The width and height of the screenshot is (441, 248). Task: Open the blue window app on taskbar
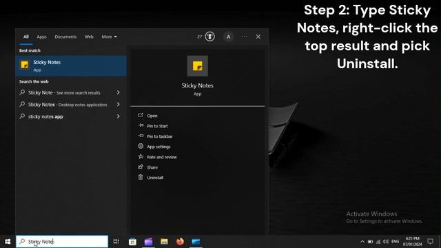(x=196, y=242)
